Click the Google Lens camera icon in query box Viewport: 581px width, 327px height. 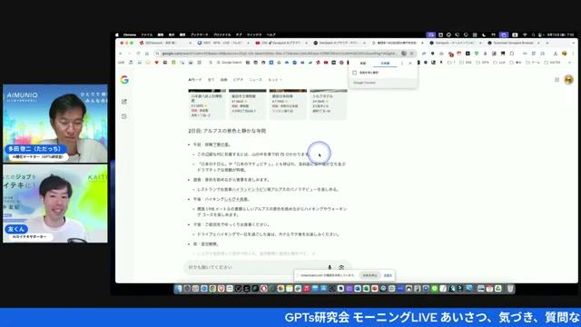[341, 267]
